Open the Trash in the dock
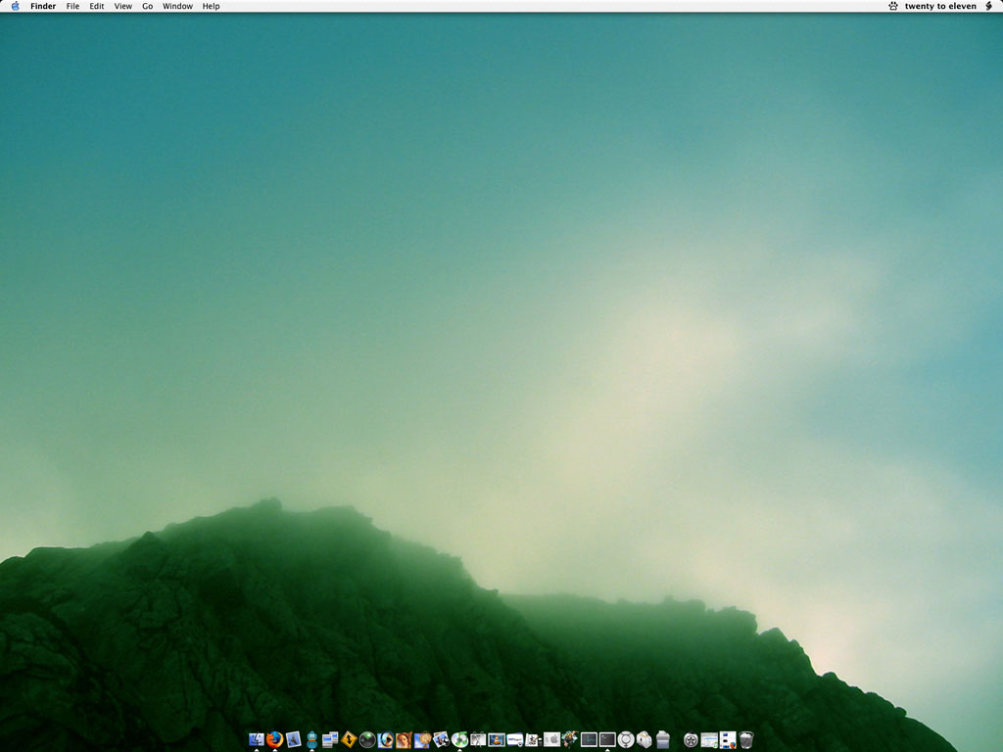Viewport: 1003px width, 752px height. click(745, 740)
